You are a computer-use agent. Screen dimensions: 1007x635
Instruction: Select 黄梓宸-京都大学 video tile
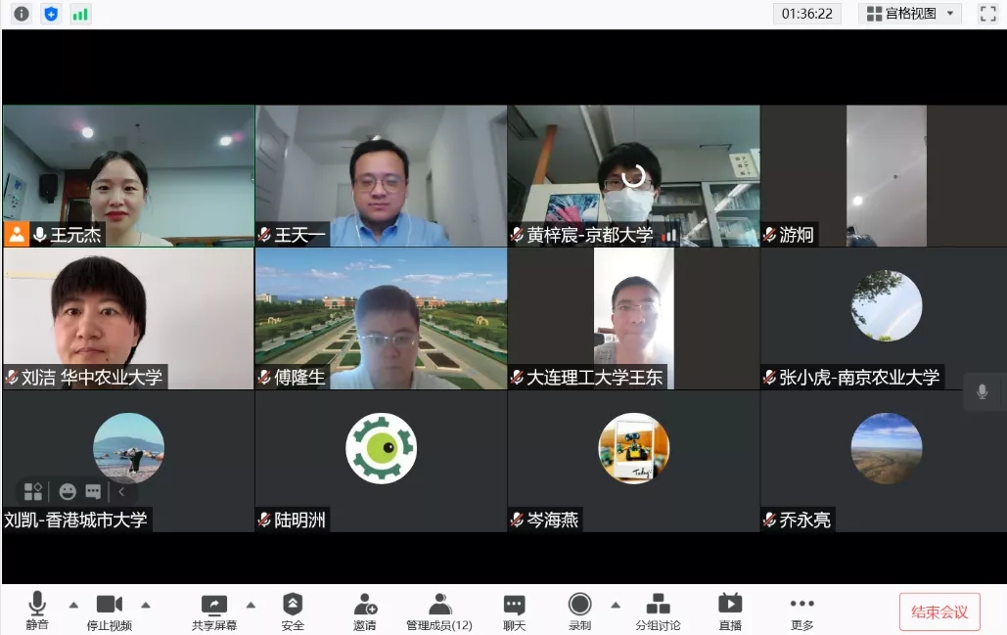click(634, 176)
